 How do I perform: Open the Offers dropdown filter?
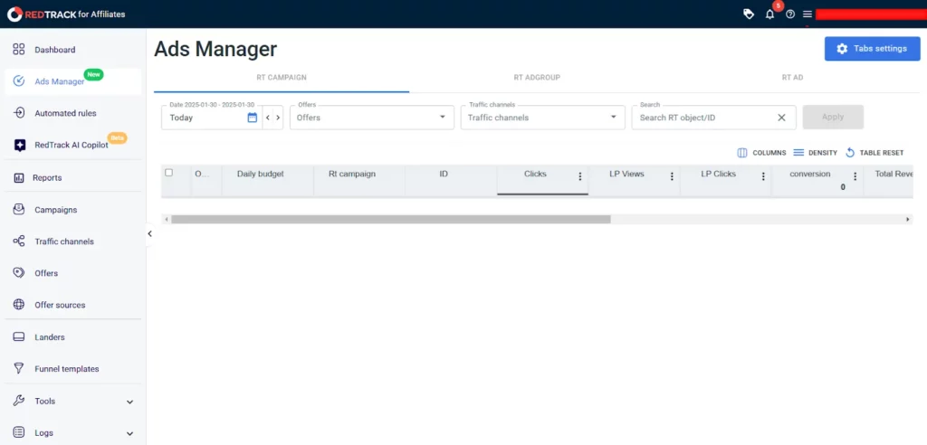pyautogui.click(x=372, y=118)
